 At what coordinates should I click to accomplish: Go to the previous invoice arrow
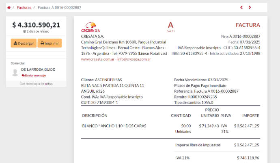point(241,7)
